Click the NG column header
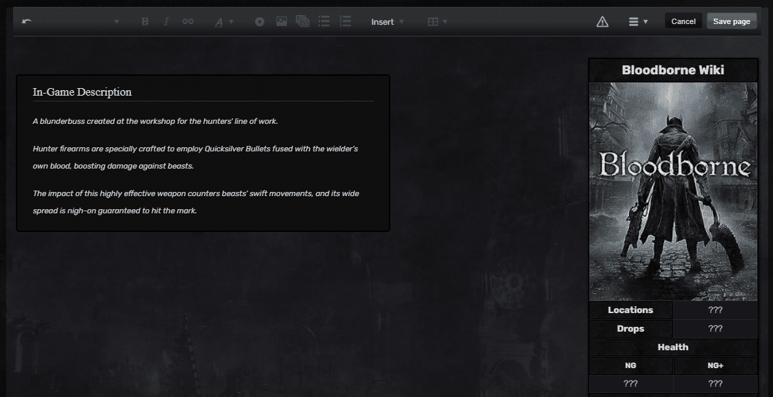The width and height of the screenshot is (773, 397). click(x=630, y=365)
